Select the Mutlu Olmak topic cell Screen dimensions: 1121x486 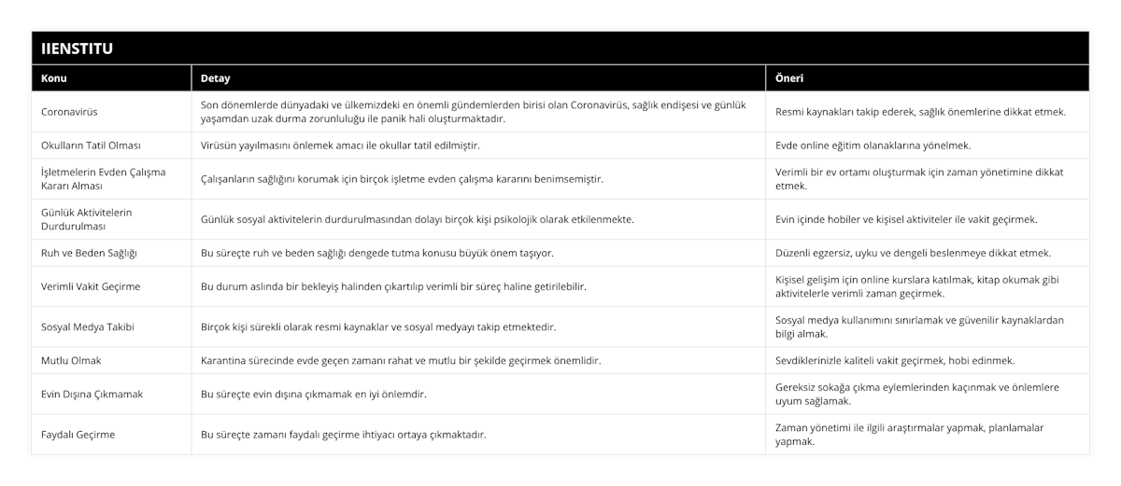click(72, 360)
